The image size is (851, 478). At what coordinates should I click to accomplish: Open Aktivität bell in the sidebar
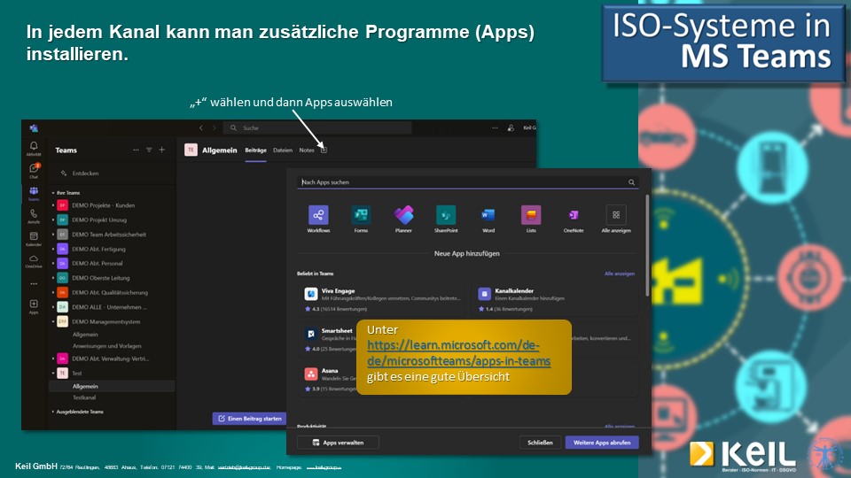[34, 147]
